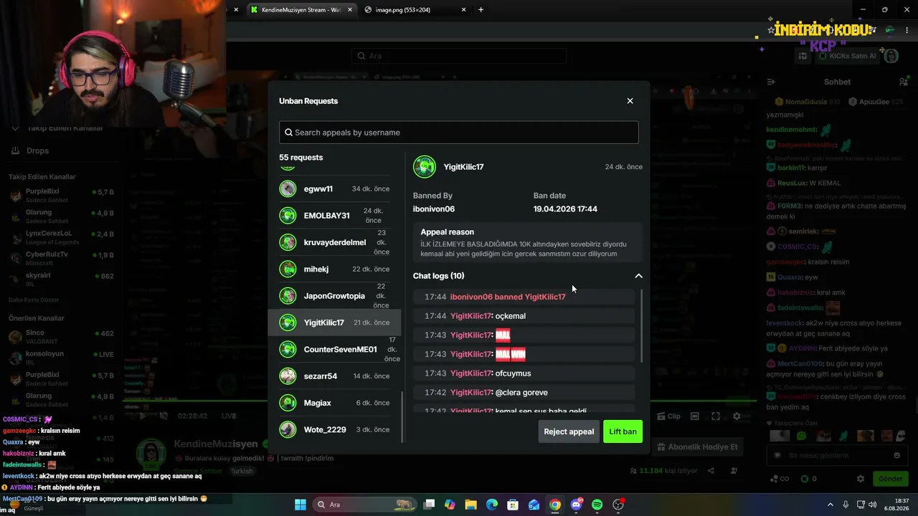Image resolution: width=918 pixels, height=516 pixels.
Task: Open CyberRulzTv channel in sidebar
Action: (x=61, y=258)
